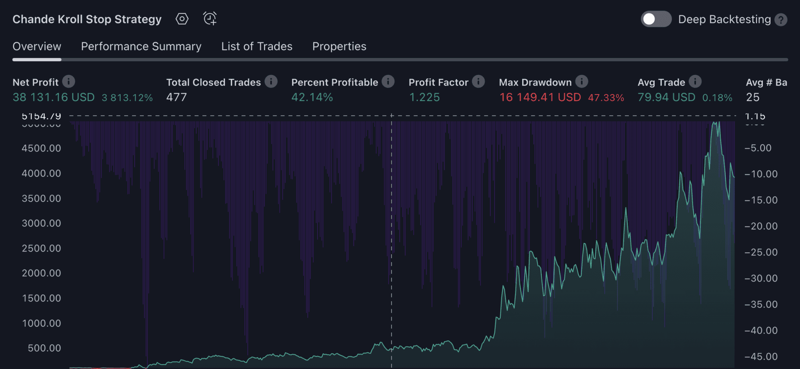Click the Net Profit info icon
The height and width of the screenshot is (369, 800).
click(x=69, y=82)
